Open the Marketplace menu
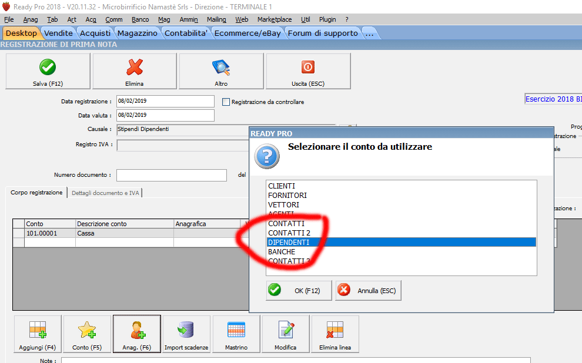The height and width of the screenshot is (363, 582). tap(275, 19)
